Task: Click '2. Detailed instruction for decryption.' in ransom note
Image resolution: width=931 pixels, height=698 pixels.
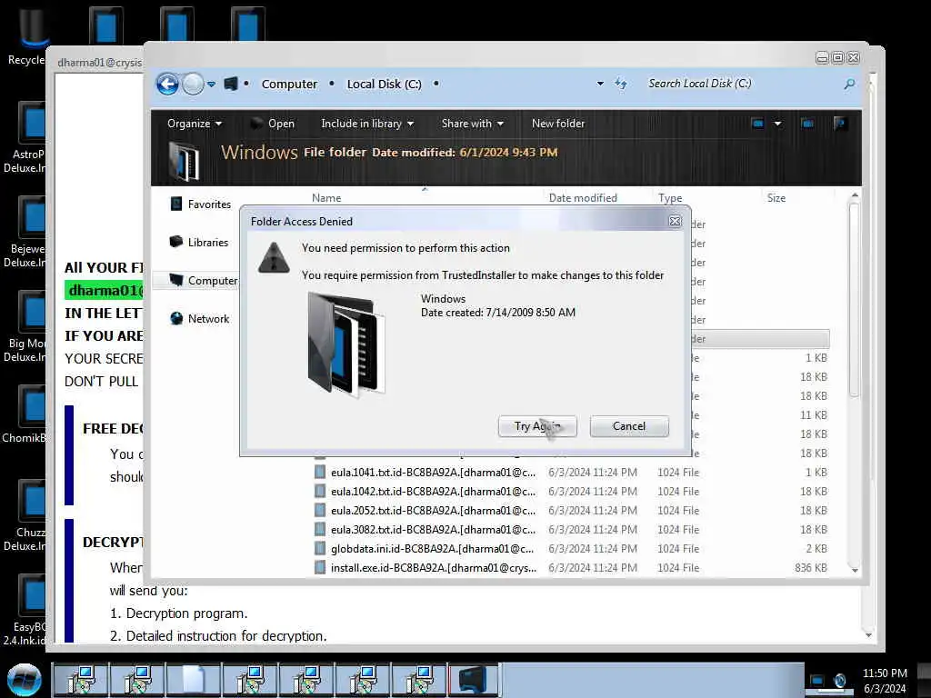Action: (x=218, y=635)
